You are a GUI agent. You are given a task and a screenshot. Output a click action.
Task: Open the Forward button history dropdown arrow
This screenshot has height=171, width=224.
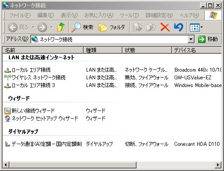coord(52,27)
